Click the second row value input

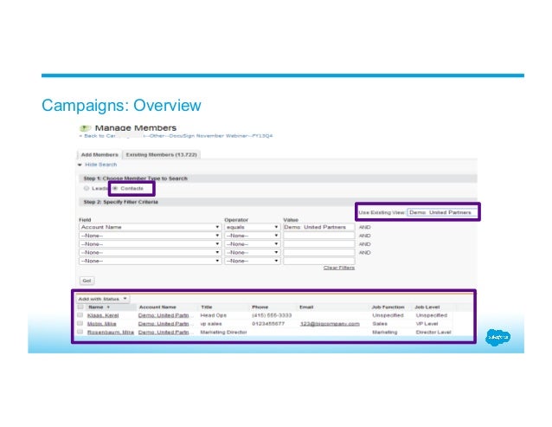point(318,236)
